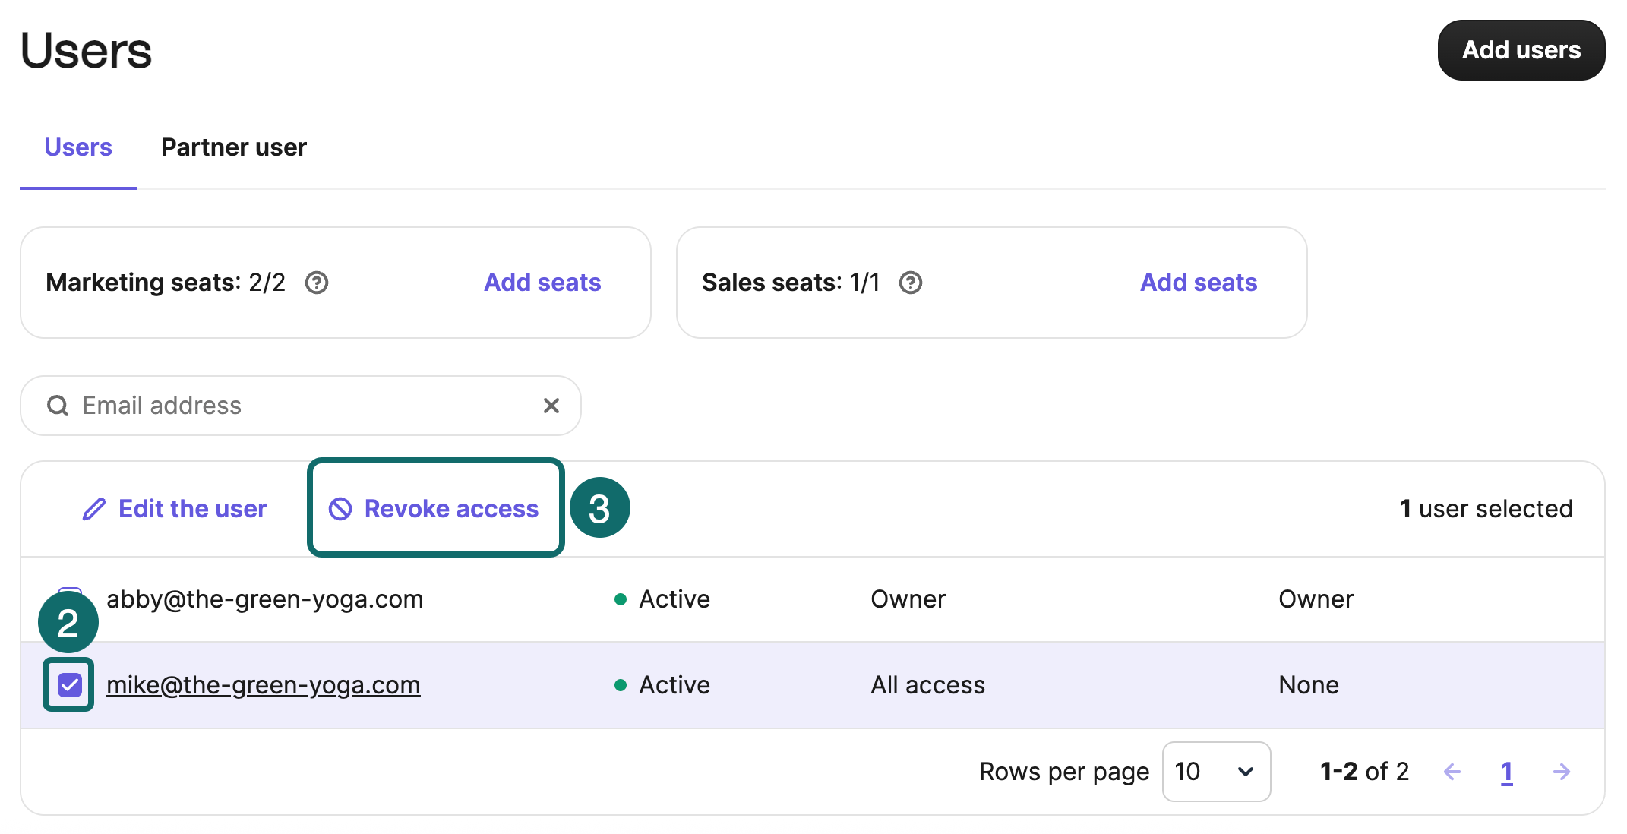Image resolution: width=1627 pixels, height=834 pixels.
Task: Go to the previous page arrow
Action: (1452, 772)
